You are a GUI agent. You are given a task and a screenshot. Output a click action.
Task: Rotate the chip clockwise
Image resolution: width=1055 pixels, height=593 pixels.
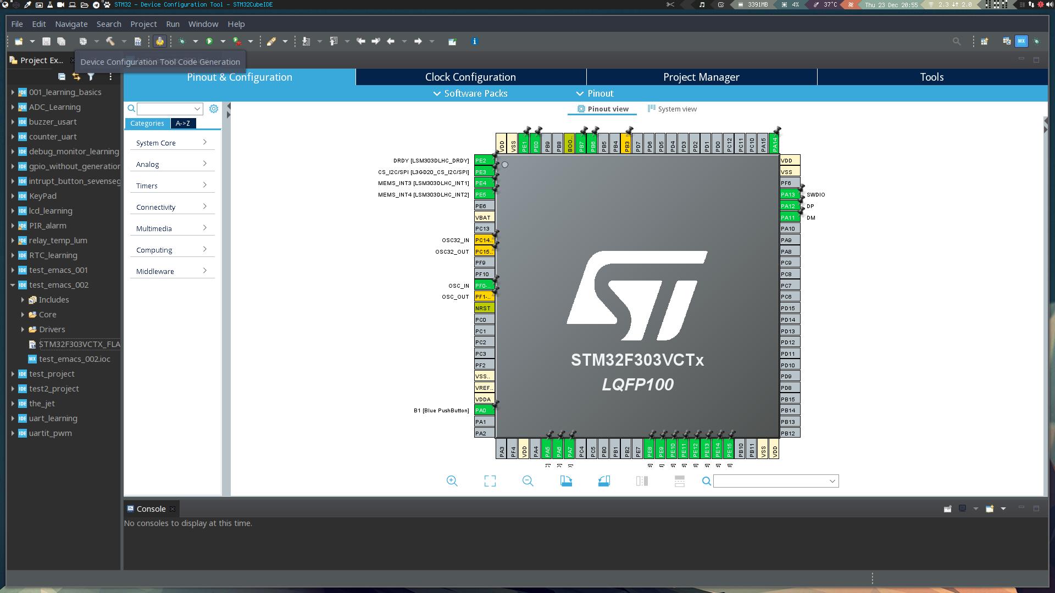pyautogui.click(x=566, y=481)
